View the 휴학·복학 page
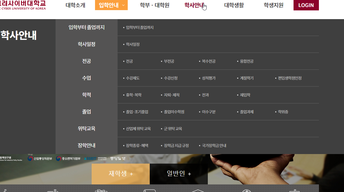The image size is (344, 192). click(134, 95)
